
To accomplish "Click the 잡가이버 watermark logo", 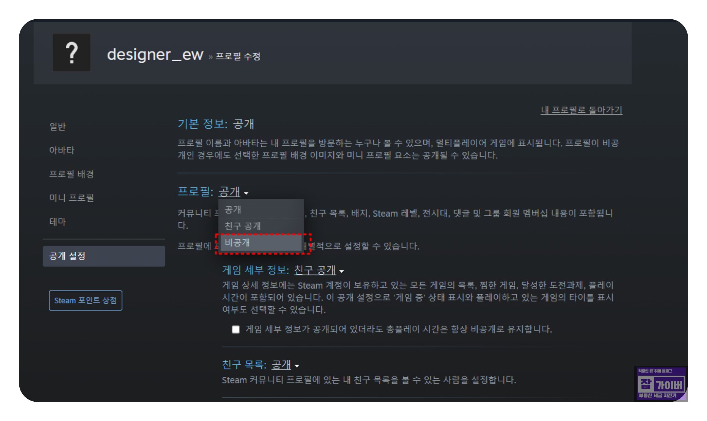I will click(661, 384).
